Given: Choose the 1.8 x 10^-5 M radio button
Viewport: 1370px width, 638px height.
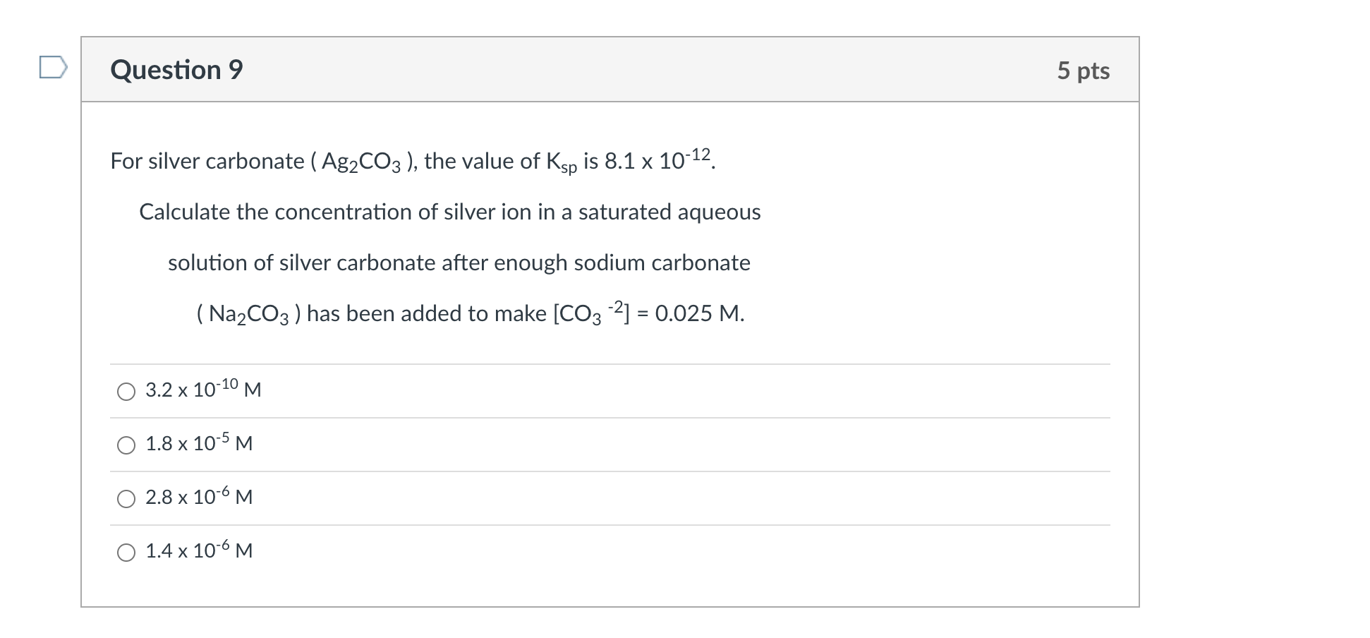Looking at the screenshot, I should point(126,445).
